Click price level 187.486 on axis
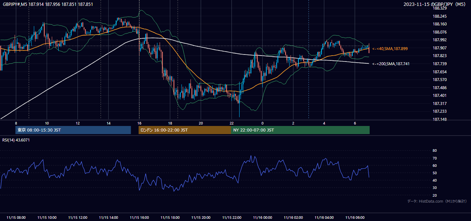The height and width of the screenshot is (221, 471). [x=440, y=88]
